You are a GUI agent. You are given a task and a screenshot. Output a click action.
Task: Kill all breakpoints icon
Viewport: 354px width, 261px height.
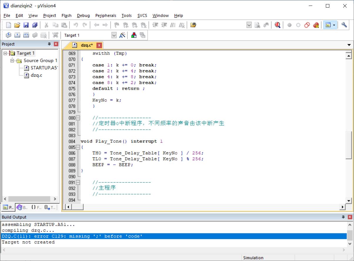[316, 25]
